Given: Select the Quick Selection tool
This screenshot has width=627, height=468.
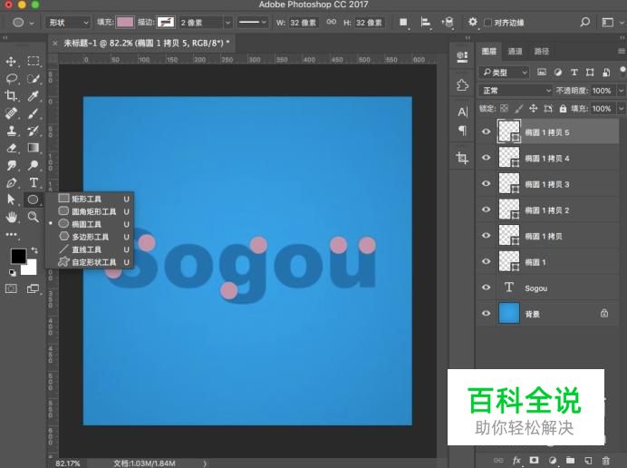Looking at the screenshot, I should pyautogui.click(x=34, y=79).
